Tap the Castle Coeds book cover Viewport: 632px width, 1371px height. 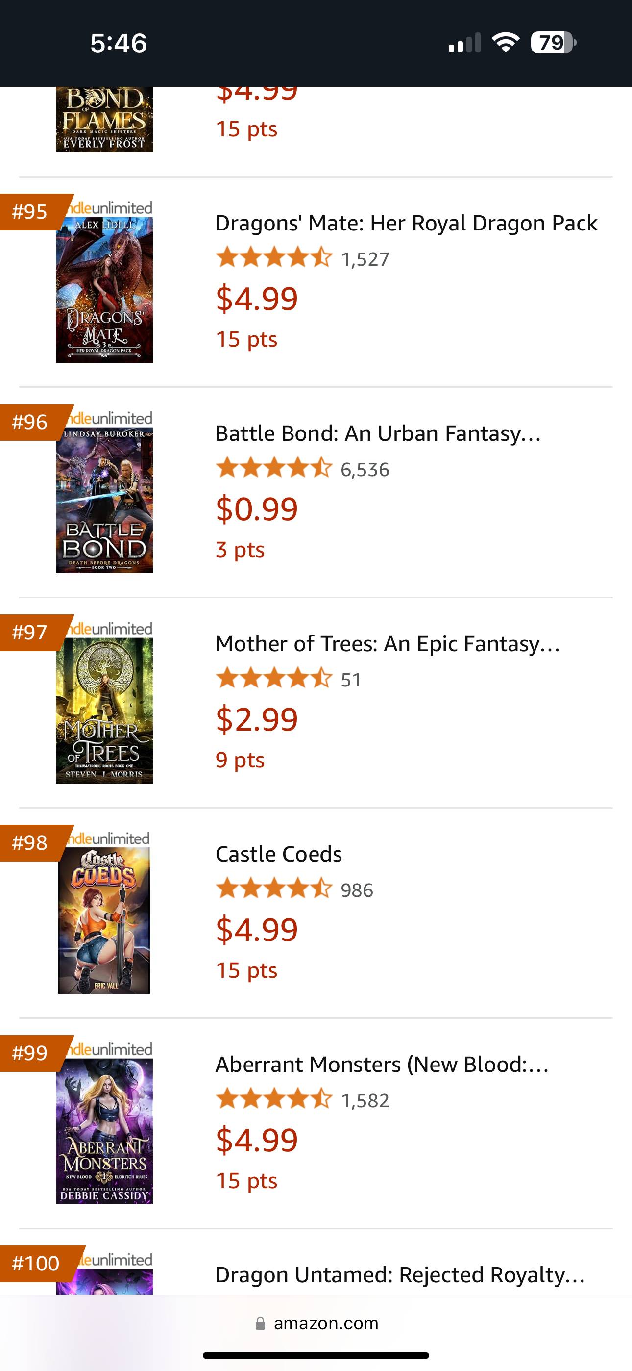click(x=104, y=920)
